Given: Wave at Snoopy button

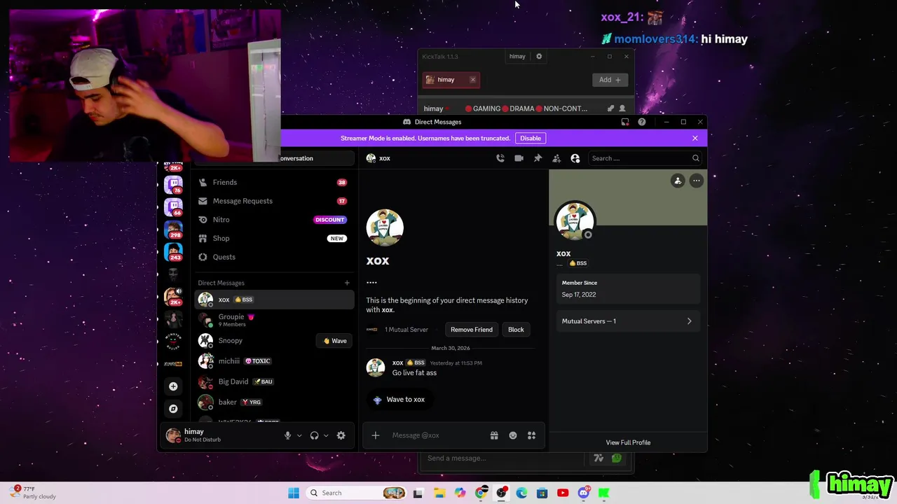Looking at the screenshot, I should 335,341.
